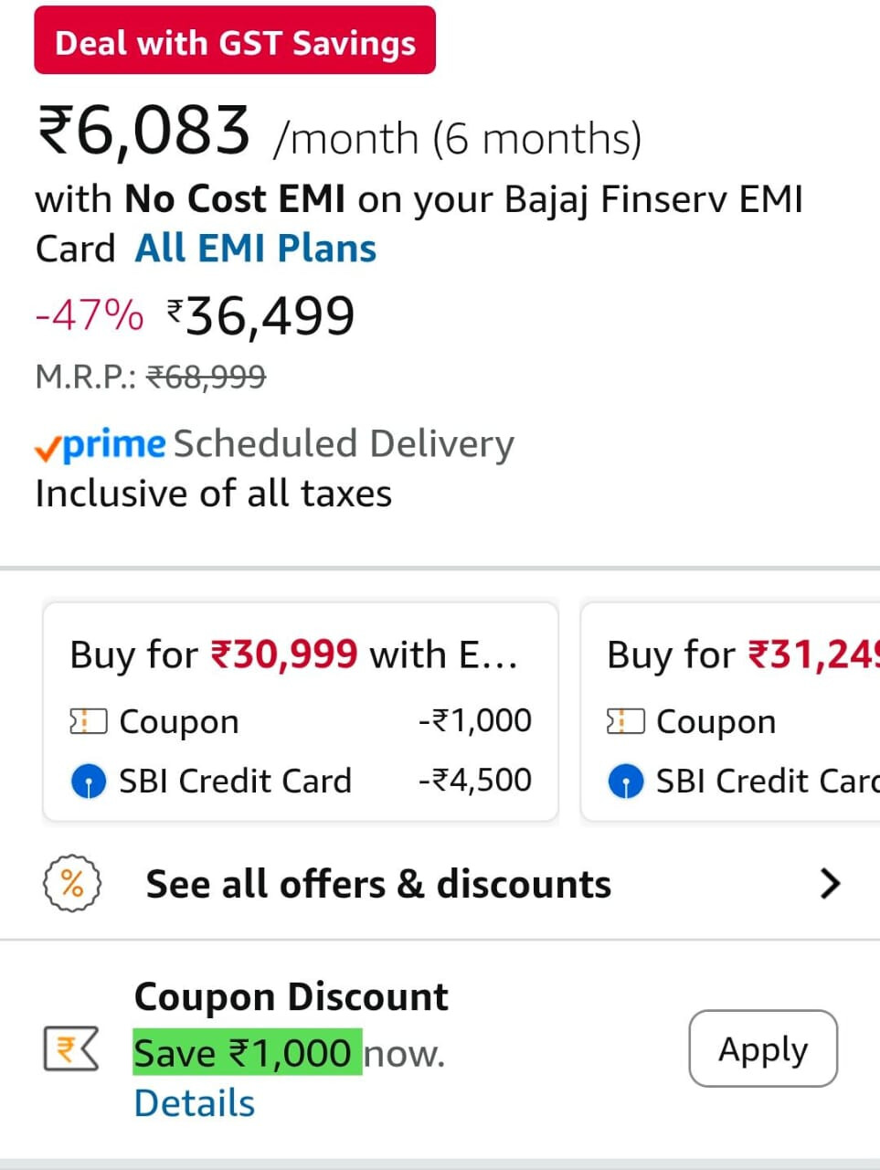Open coupon Details link

point(194,1103)
